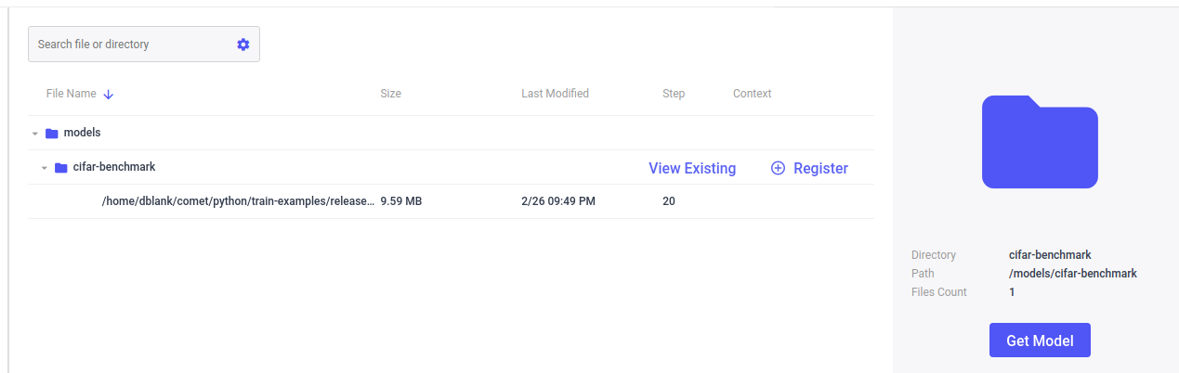The height and width of the screenshot is (373, 1179).
Task: Select the cifar-benchmark directory name
Action: (114, 167)
